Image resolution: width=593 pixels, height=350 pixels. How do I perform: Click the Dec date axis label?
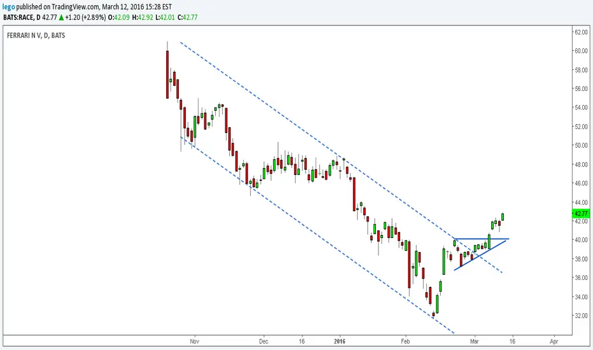tap(263, 341)
